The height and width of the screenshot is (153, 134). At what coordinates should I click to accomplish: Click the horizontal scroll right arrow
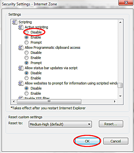[x=115, y=101]
